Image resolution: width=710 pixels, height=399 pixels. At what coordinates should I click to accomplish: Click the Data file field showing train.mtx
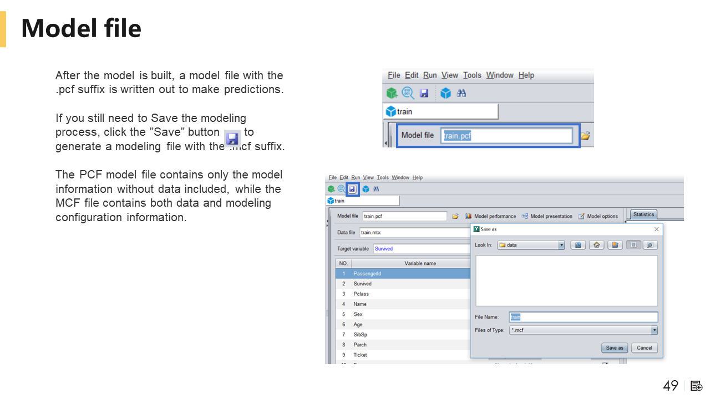point(415,233)
